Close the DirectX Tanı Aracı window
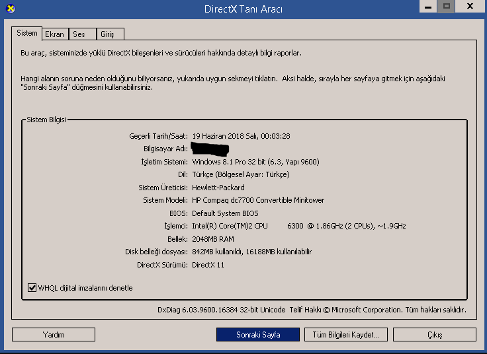 470,6
